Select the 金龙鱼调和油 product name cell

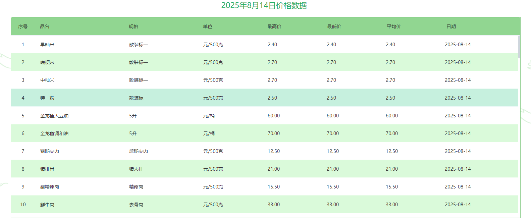tap(54, 133)
